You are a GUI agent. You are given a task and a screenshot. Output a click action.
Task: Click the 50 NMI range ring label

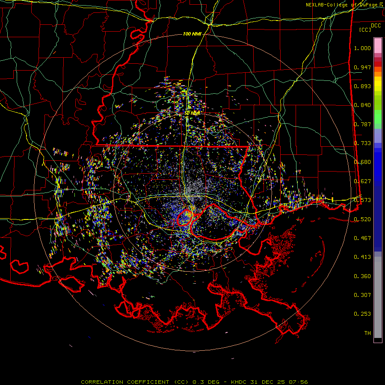click(192, 113)
